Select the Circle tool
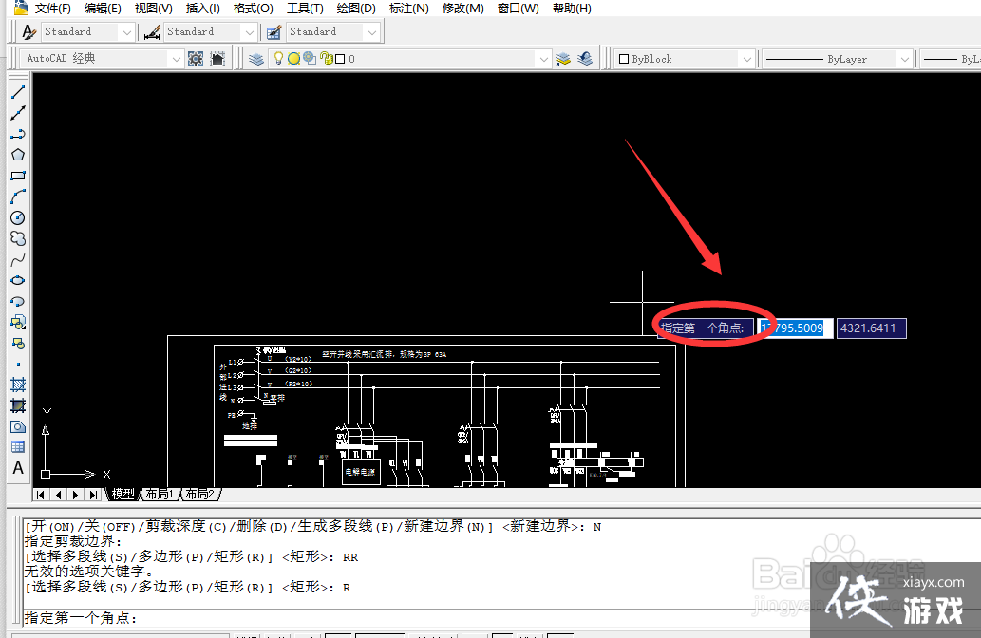The image size is (981, 638). [17, 216]
